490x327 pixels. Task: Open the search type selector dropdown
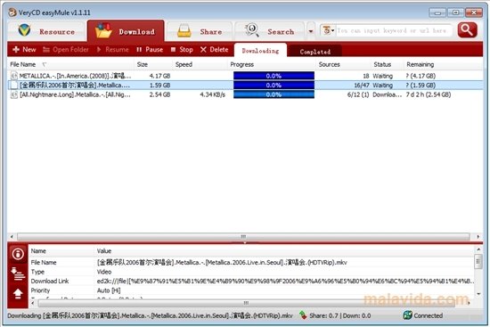click(328, 30)
